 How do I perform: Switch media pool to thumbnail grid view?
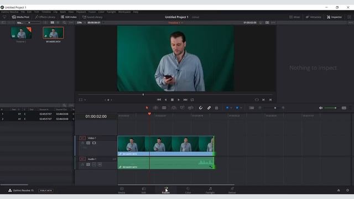(x=52, y=23)
